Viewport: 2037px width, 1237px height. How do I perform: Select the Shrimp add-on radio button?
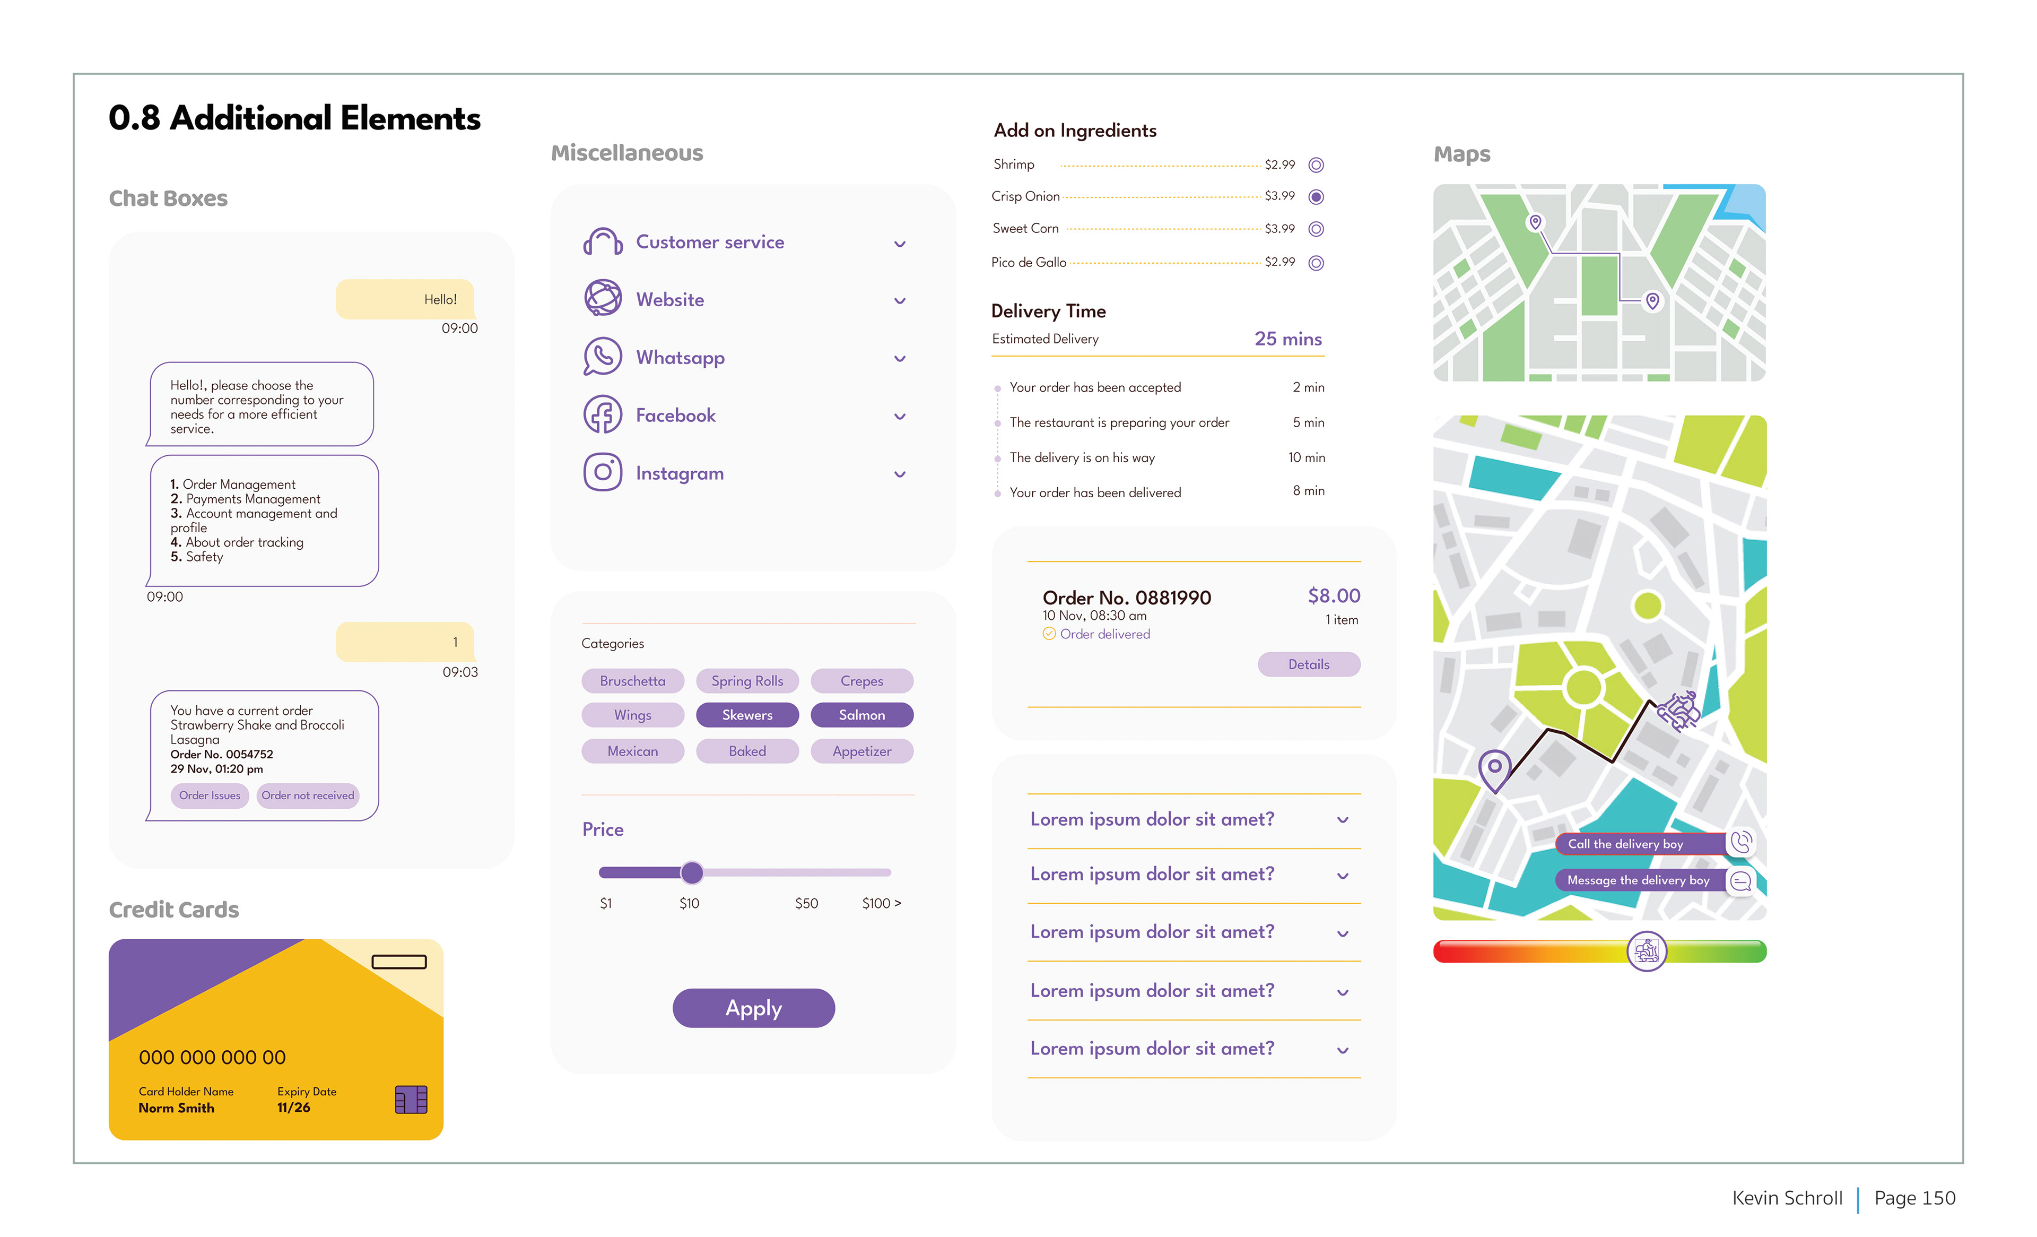click(1316, 165)
